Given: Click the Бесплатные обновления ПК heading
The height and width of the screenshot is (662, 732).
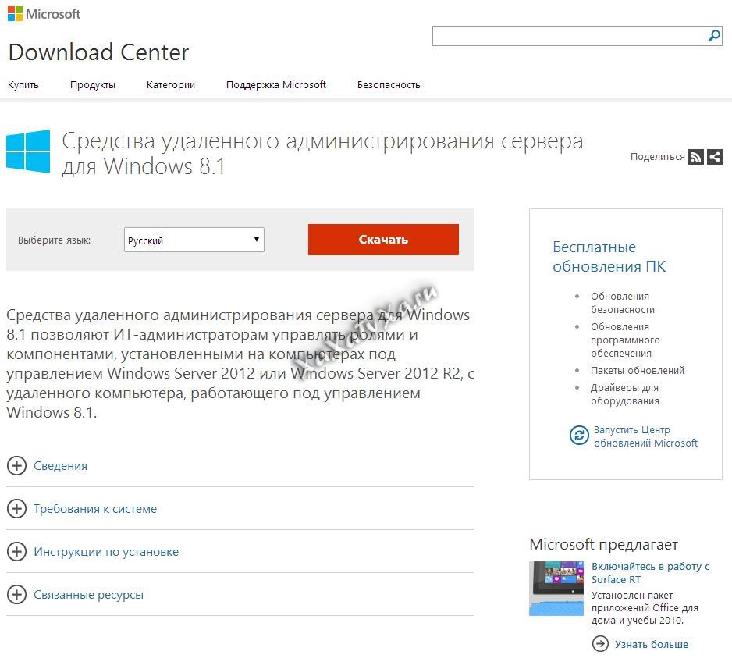Looking at the screenshot, I should (x=609, y=256).
